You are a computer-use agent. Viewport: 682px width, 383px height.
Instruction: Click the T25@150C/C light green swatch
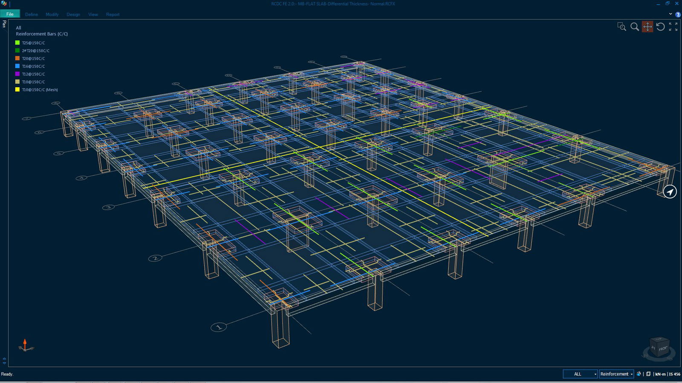click(x=17, y=43)
